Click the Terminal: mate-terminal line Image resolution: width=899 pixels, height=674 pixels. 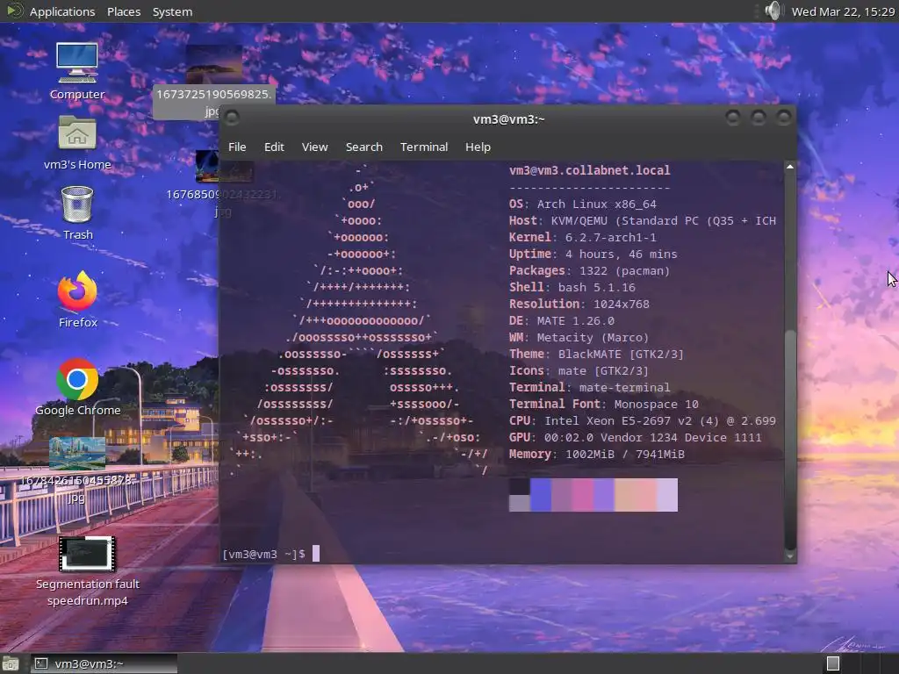pos(589,387)
